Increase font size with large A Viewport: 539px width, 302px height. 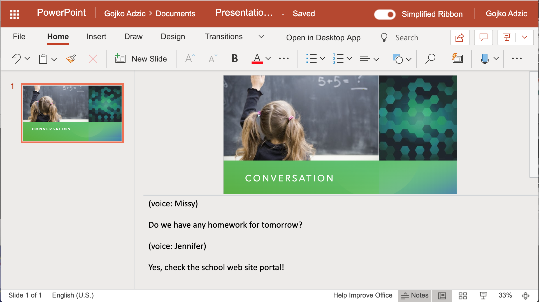pos(190,58)
